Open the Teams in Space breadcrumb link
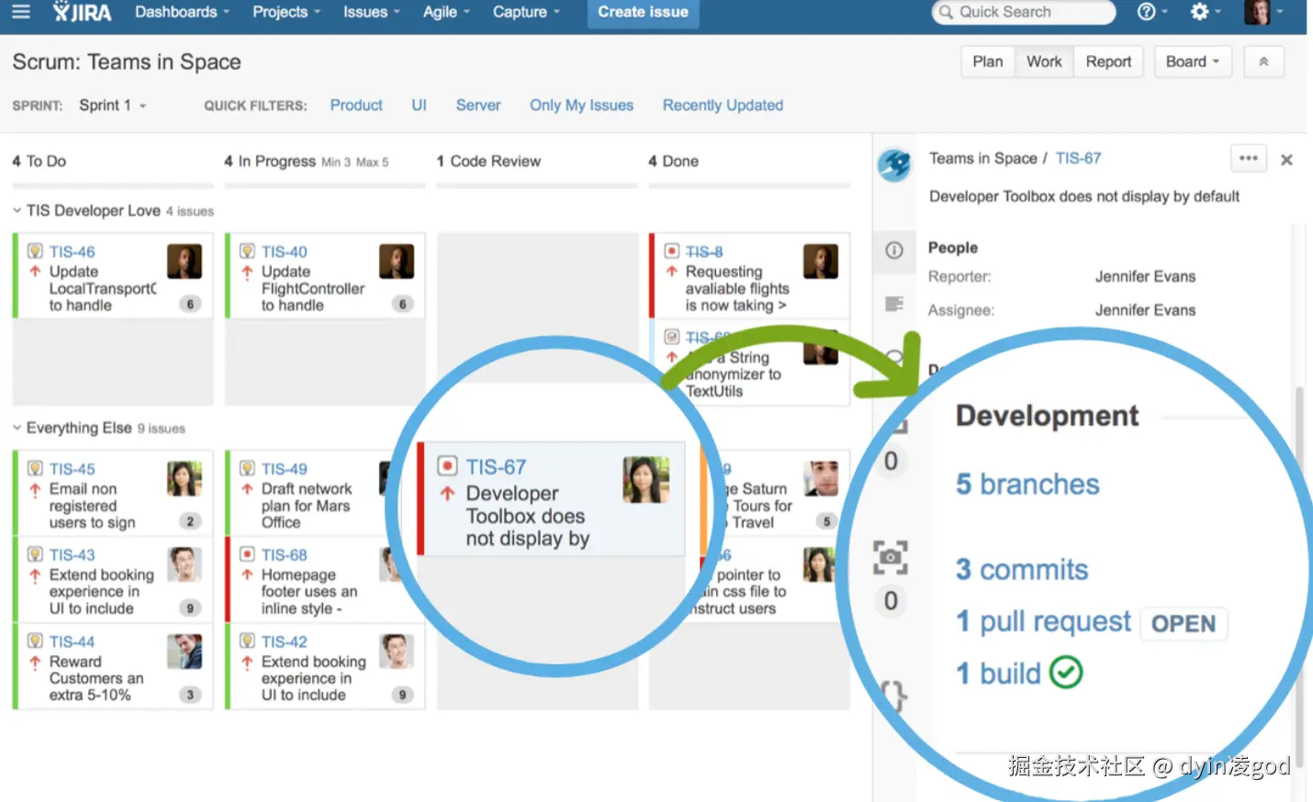Screen dimensions: 1313x802 (x=982, y=158)
